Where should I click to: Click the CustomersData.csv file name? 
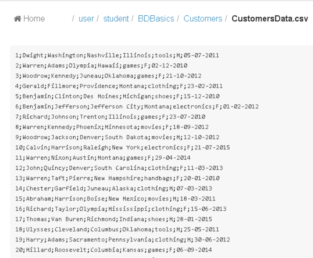[x=270, y=19]
